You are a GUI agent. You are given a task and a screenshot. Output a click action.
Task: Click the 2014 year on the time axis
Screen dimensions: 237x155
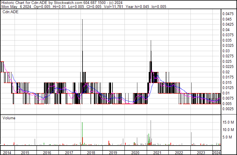click(x=7, y=153)
